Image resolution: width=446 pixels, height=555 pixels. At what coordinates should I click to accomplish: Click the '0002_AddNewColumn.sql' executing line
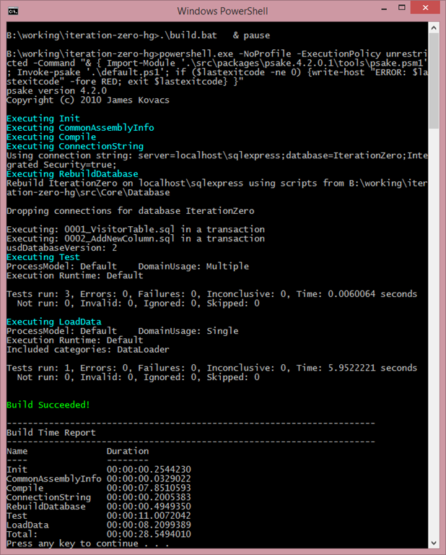(x=136, y=238)
